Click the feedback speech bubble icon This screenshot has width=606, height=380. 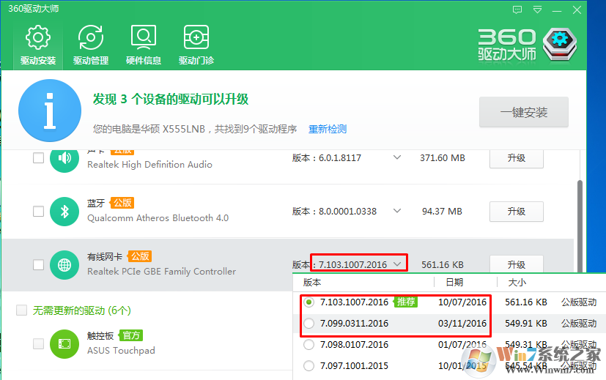[517, 10]
